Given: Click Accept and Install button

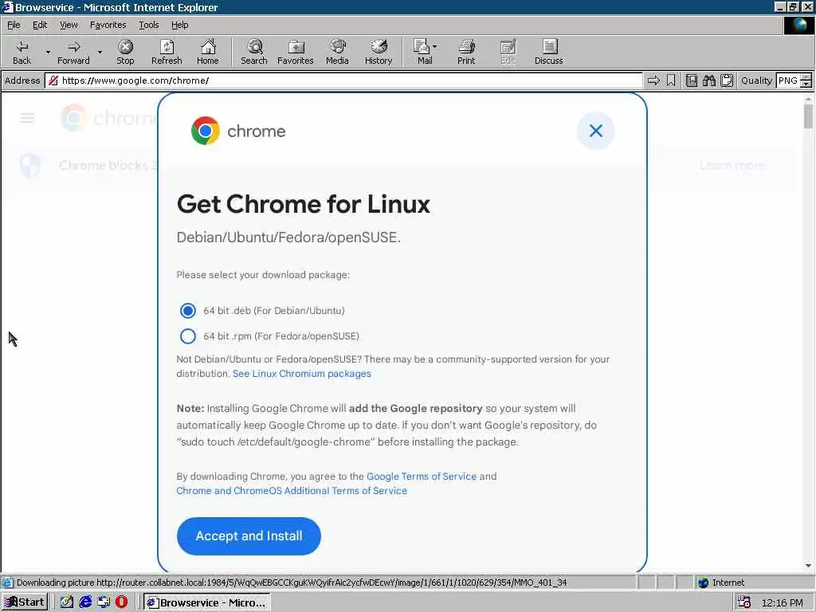Looking at the screenshot, I should pos(249,536).
